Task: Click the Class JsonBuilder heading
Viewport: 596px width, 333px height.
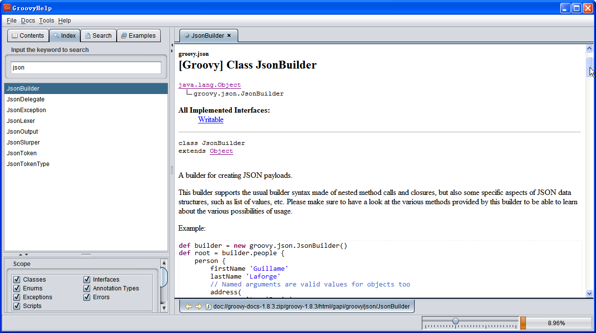Action: tap(248, 65)
